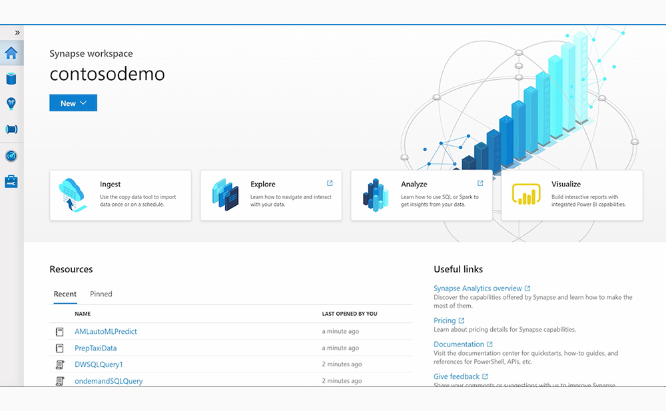Open the Data hub in the sidebar
Viewport: 666px width, 411px height.
[11, 79]
